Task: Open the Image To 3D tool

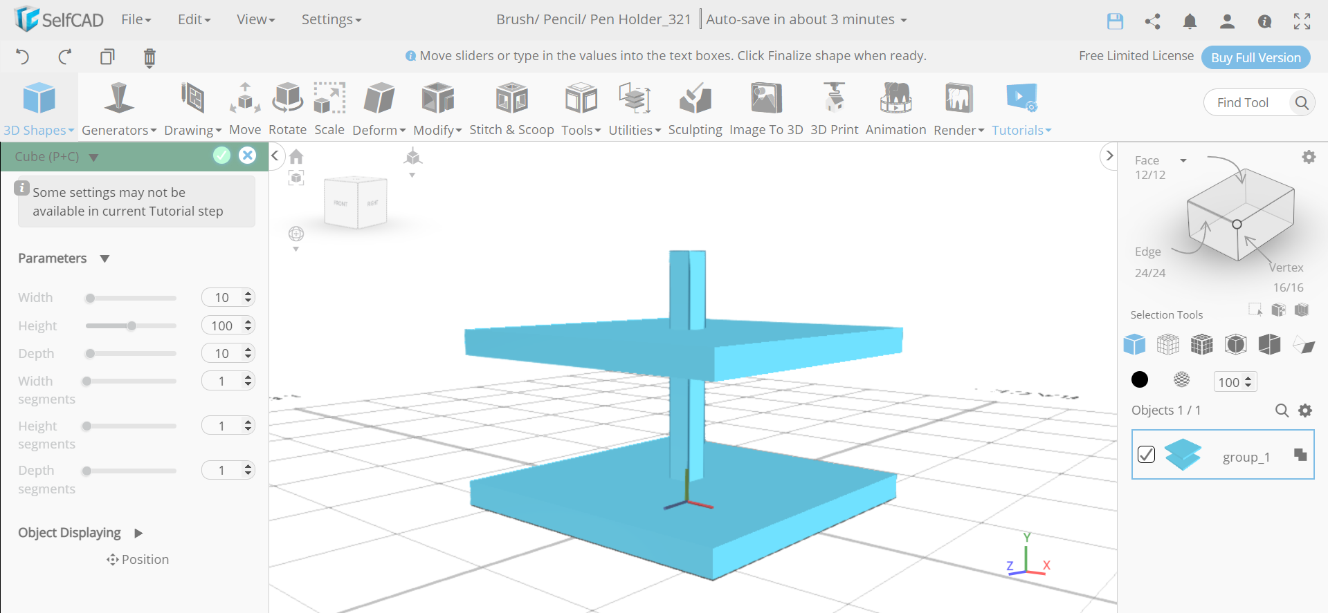Action: tap(766, 108)
